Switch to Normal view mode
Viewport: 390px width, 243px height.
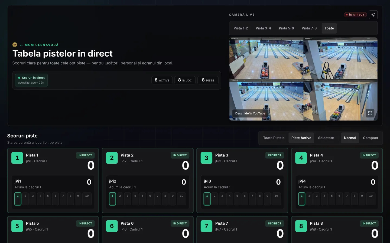(350, 138)
